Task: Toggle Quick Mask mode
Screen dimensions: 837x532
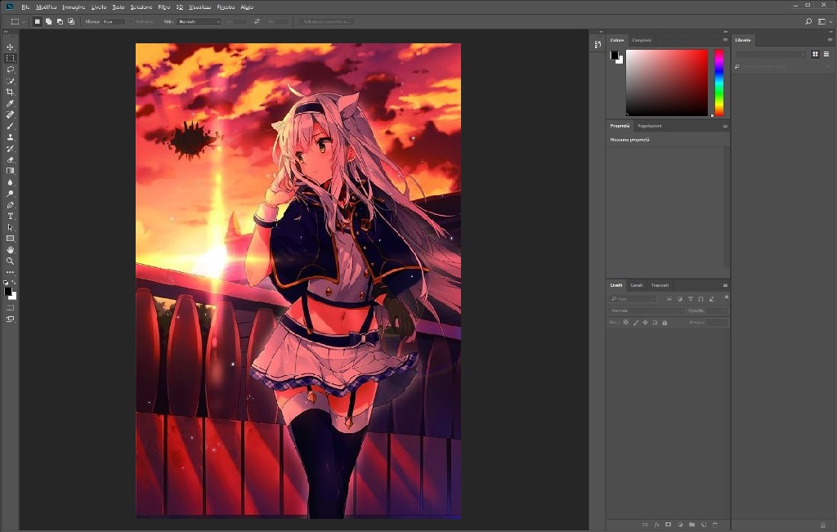Action: pos(10,308)
